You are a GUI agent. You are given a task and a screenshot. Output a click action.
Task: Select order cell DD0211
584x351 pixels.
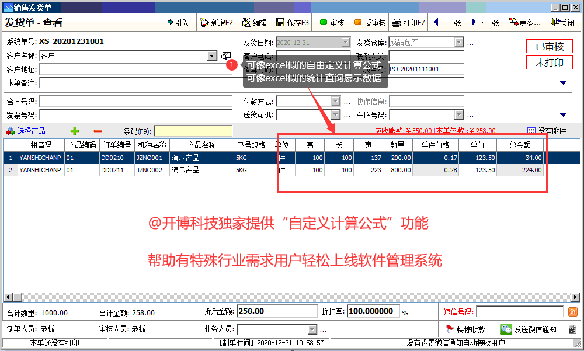coord(117,170)
